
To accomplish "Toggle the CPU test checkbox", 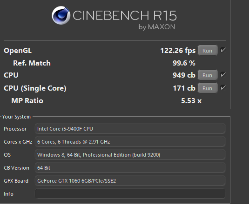I will click(x=223, y=74).
